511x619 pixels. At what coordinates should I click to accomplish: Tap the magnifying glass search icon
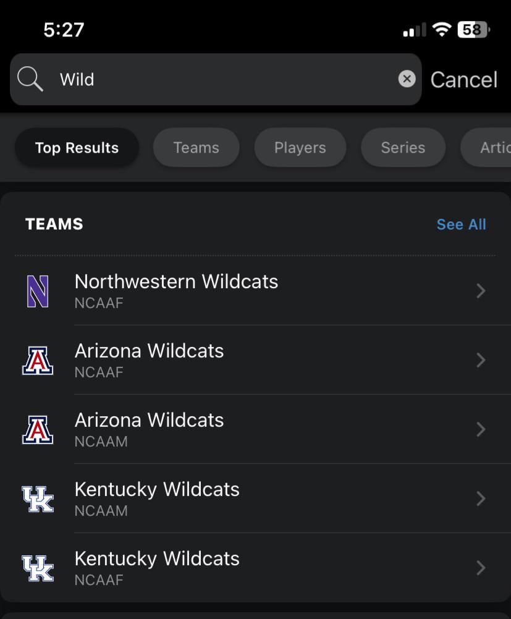[30, 79]
